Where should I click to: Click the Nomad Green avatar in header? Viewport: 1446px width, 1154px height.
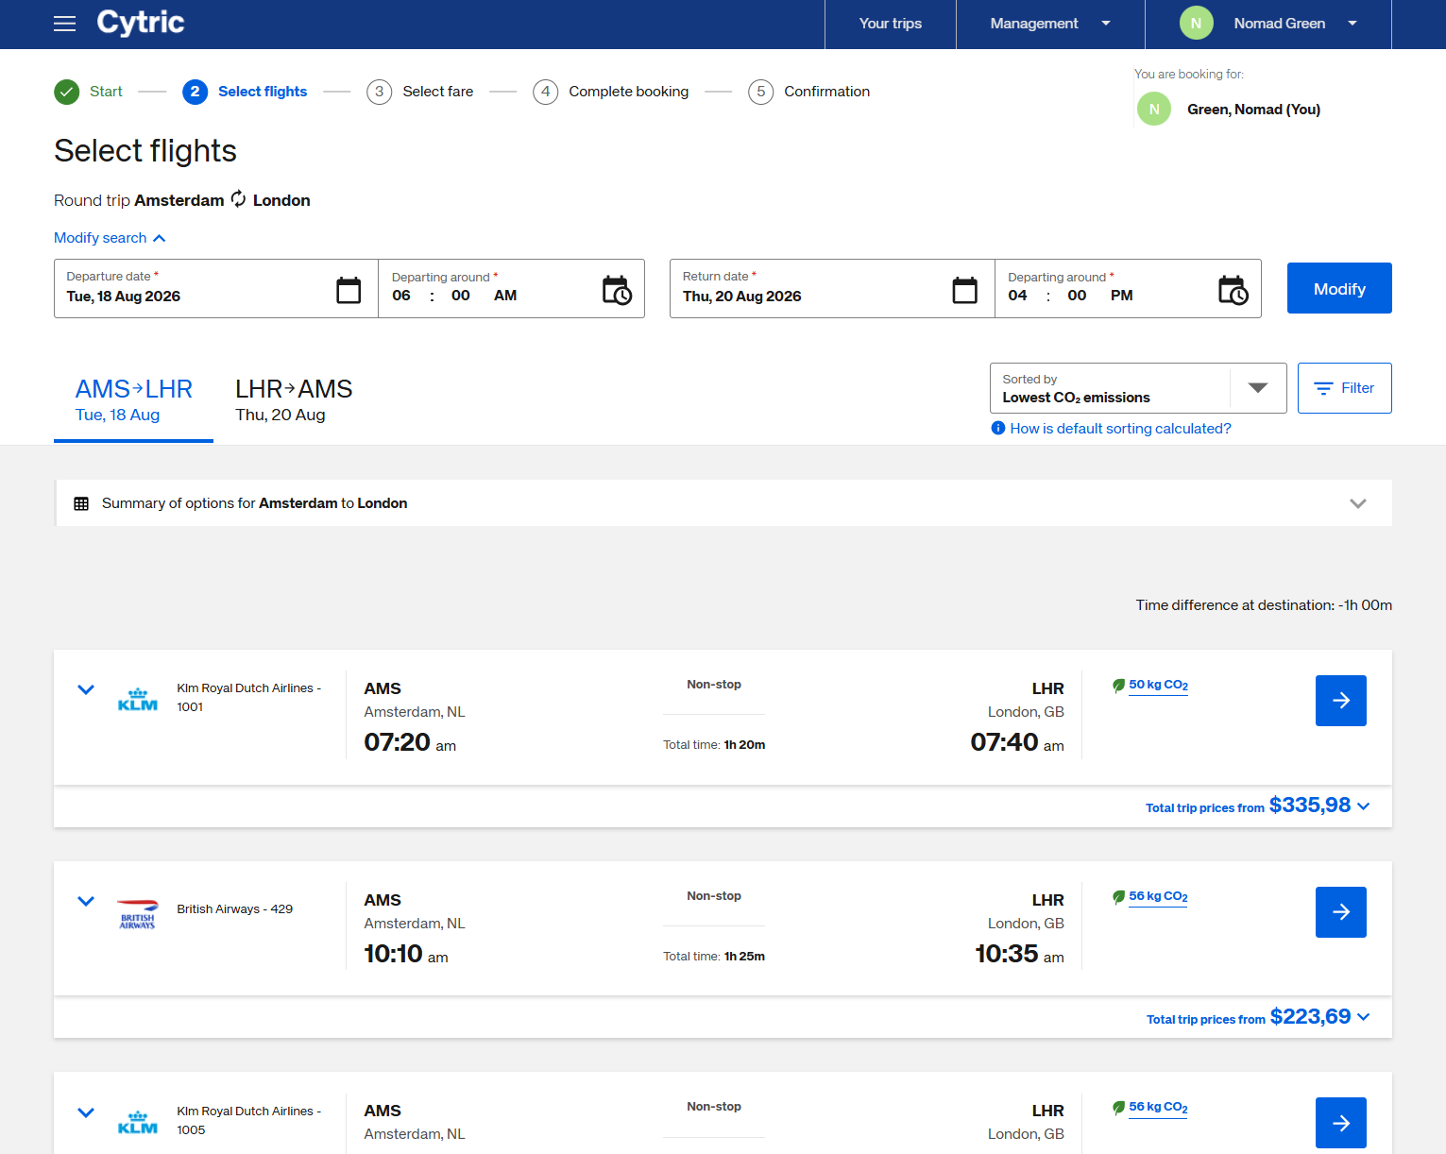click(1196, 24)
